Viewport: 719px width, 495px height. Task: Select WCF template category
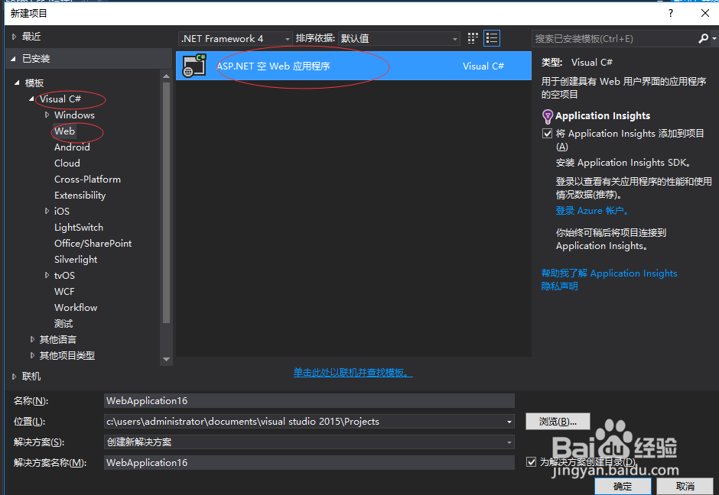[64, 291]
